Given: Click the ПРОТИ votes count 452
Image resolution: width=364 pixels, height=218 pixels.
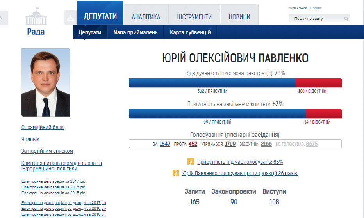Looking at the screenshot, I should click(x=193, y=144).
